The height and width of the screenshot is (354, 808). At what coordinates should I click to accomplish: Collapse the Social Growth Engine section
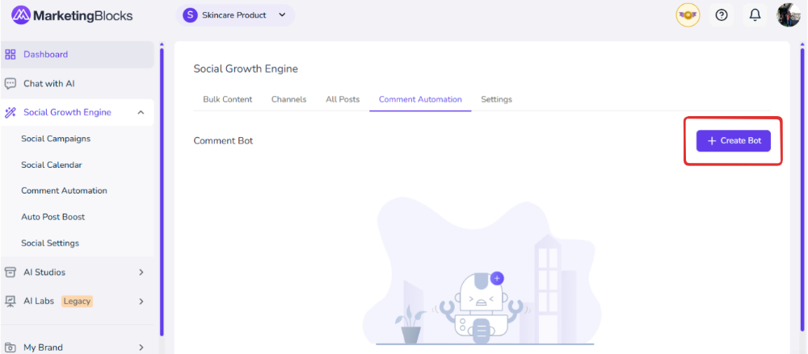pos(141,113)
